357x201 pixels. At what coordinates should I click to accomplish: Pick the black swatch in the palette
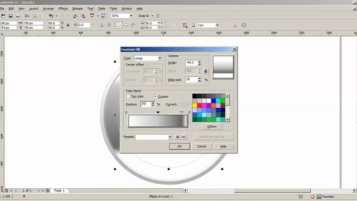[x=195, y=96]
